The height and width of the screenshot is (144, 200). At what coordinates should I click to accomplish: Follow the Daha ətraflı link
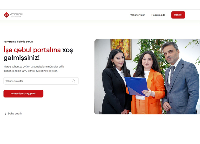tap(15, 113)
